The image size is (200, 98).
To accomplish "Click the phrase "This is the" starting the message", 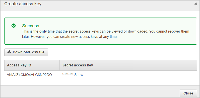I will (x=30, y=31).
